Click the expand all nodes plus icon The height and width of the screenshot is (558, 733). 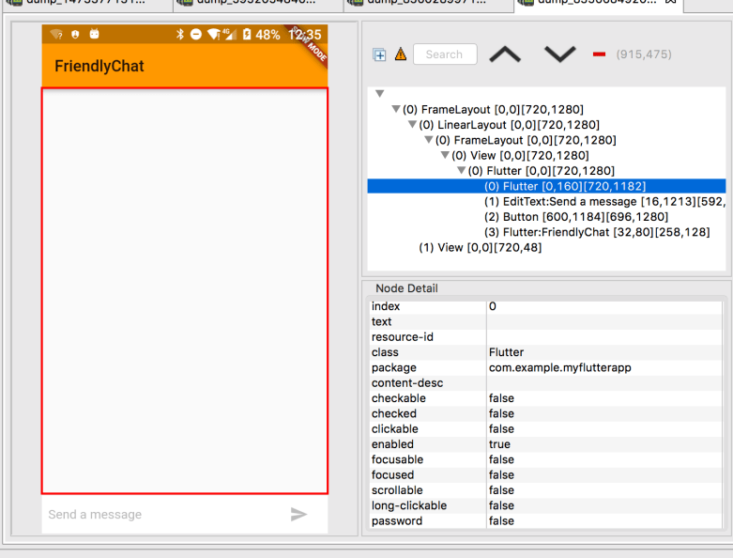379,54
